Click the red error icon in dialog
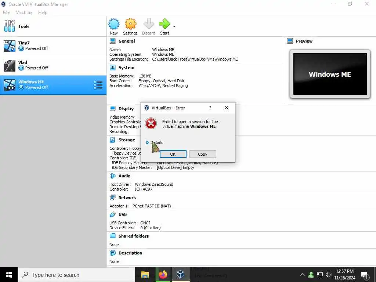This screenshot has width=376, height=282. 151,123
